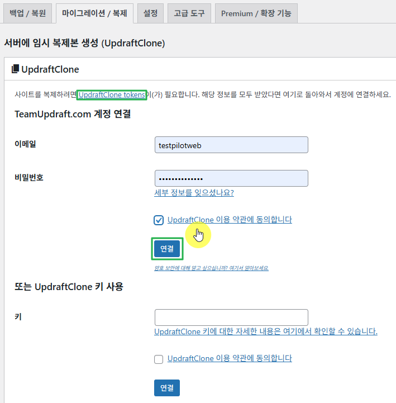Open the 세부 정보를 잊으셨나요? link
396x403 pixels.
pyautogui.click(x=194, y=193)
